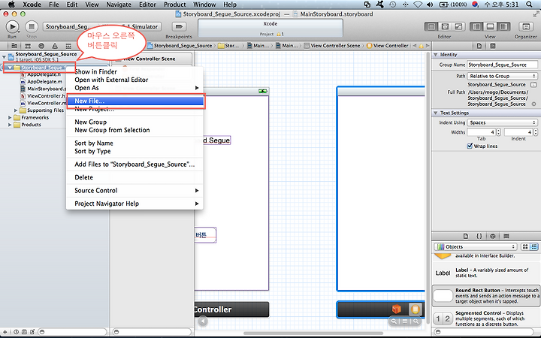Viewport: 541px width, 338px height.
Task: Go to next issue arrow
Action: tap(428, 46)
